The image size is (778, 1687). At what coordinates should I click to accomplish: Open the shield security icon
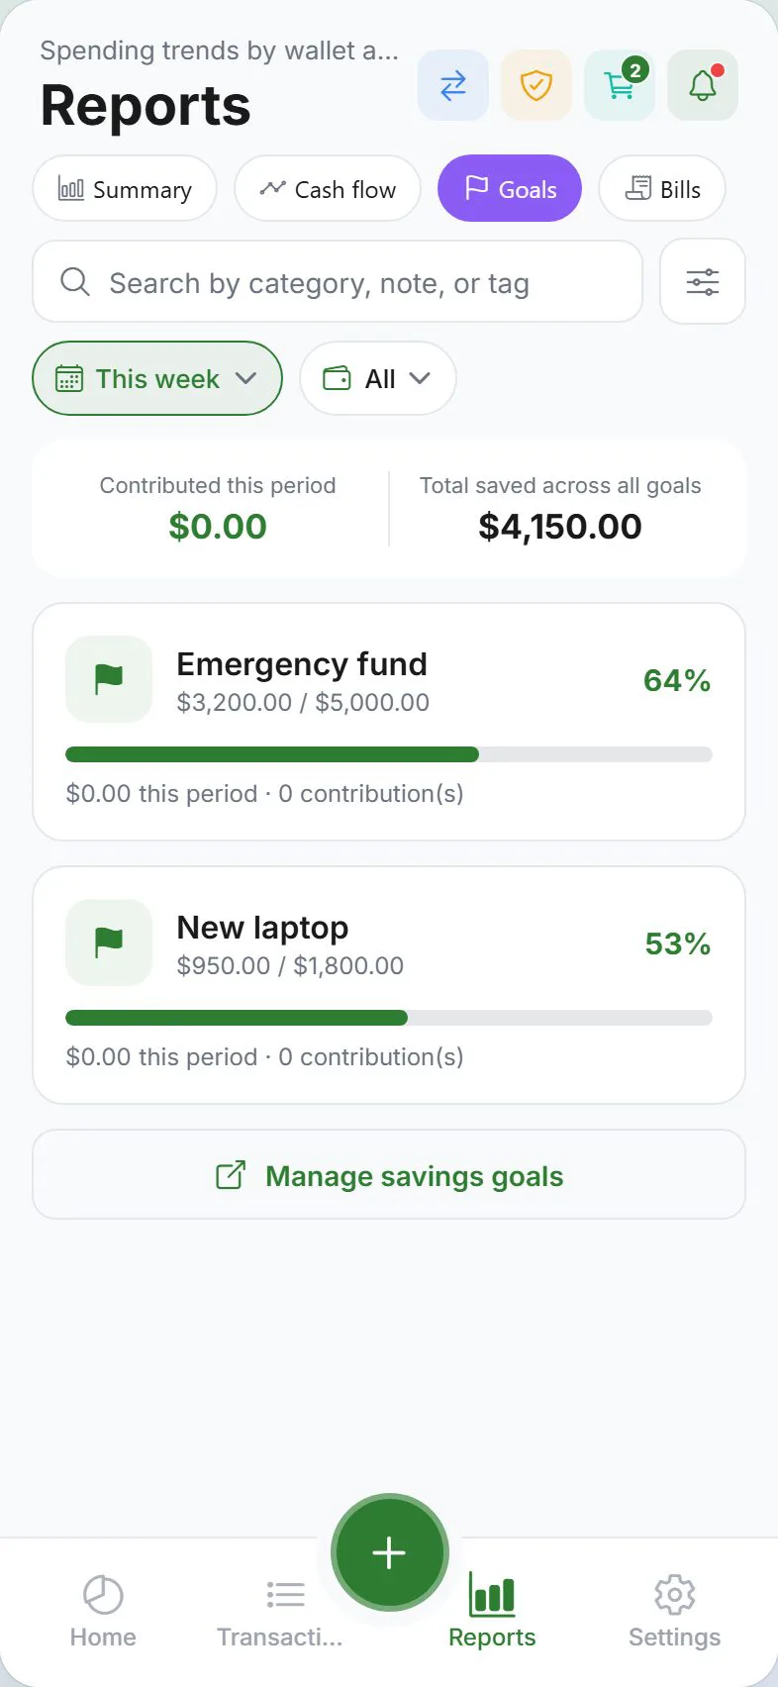pos(536,86)
